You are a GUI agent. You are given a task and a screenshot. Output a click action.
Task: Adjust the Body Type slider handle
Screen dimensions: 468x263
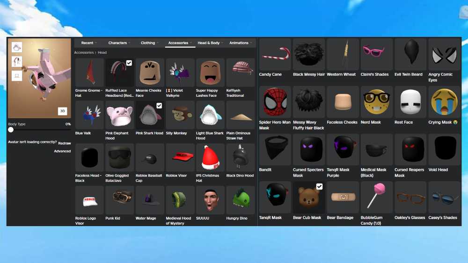coord(11,130)
